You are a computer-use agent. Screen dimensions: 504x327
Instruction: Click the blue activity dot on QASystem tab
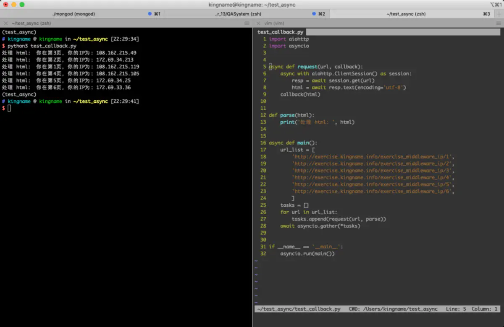(314, 14)
